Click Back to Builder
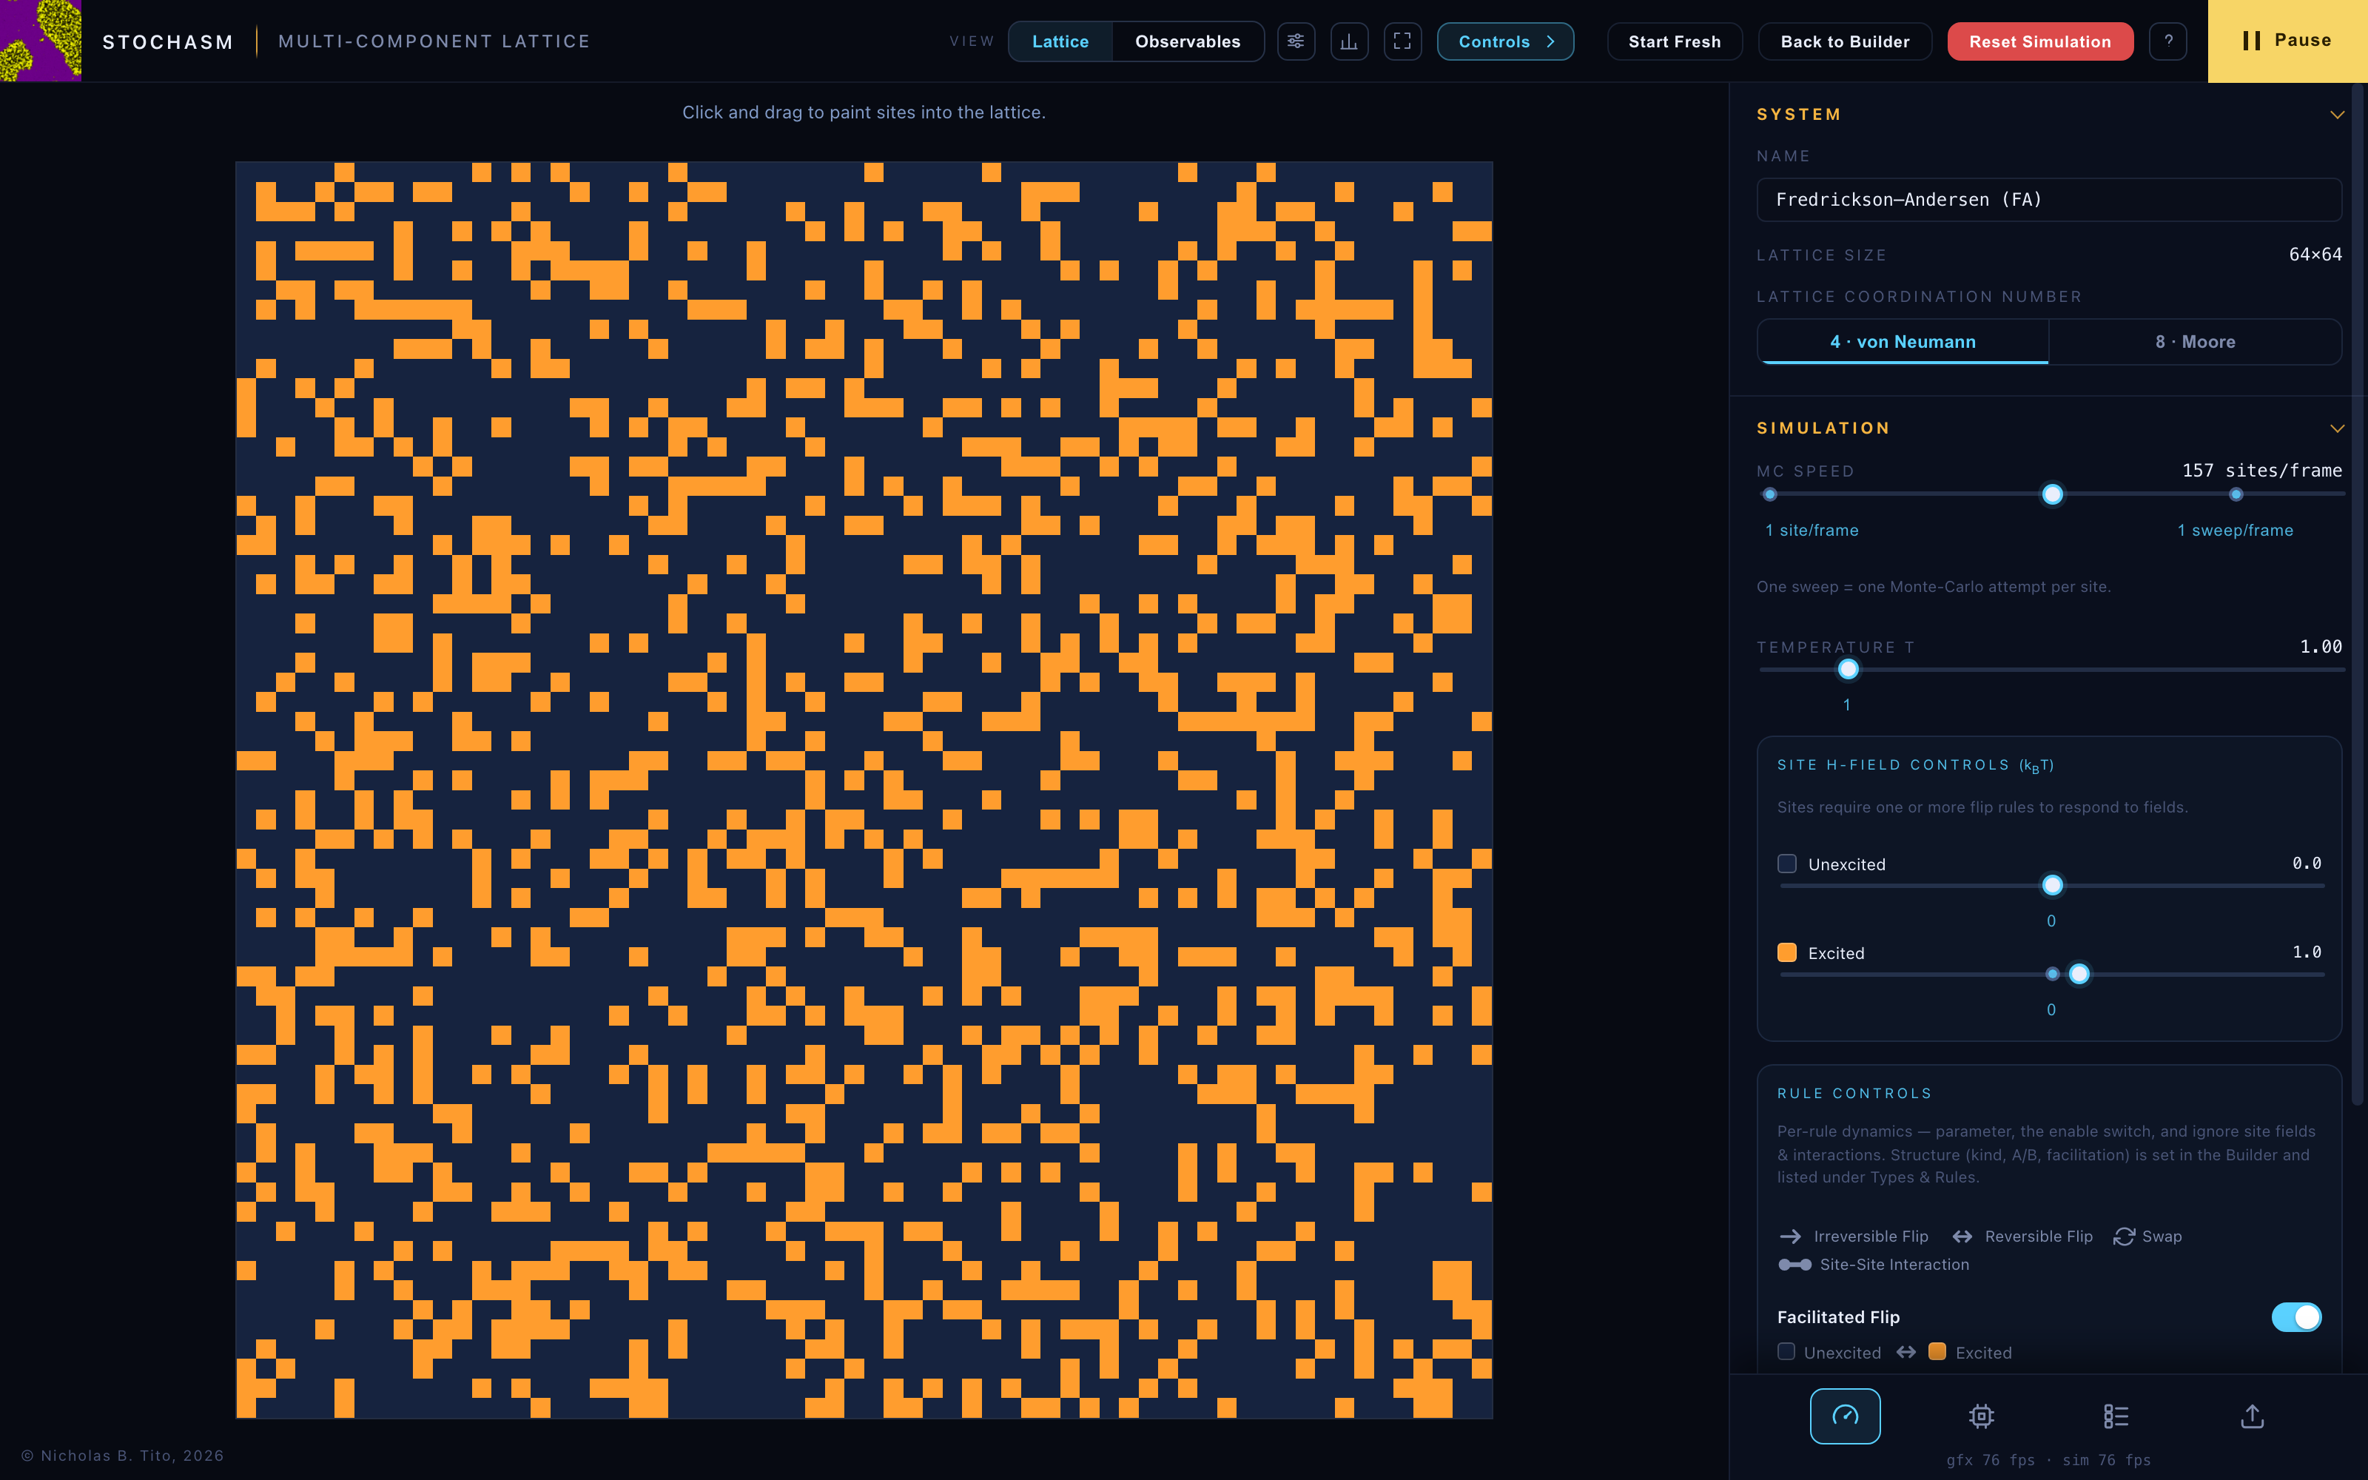2368x1480 pixels. pos(1845,41)
